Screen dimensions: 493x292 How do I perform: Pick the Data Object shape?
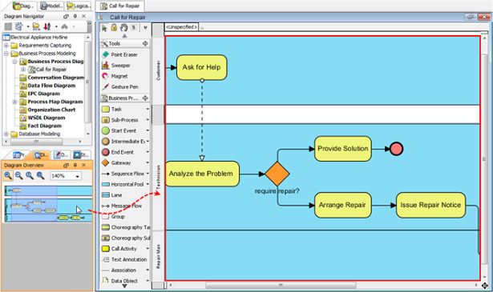(119, 281)
